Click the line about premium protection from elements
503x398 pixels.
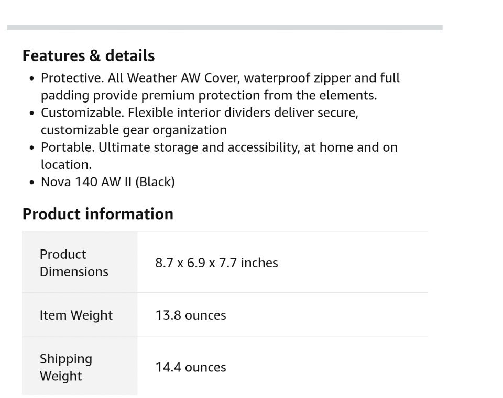coord(209,95)
